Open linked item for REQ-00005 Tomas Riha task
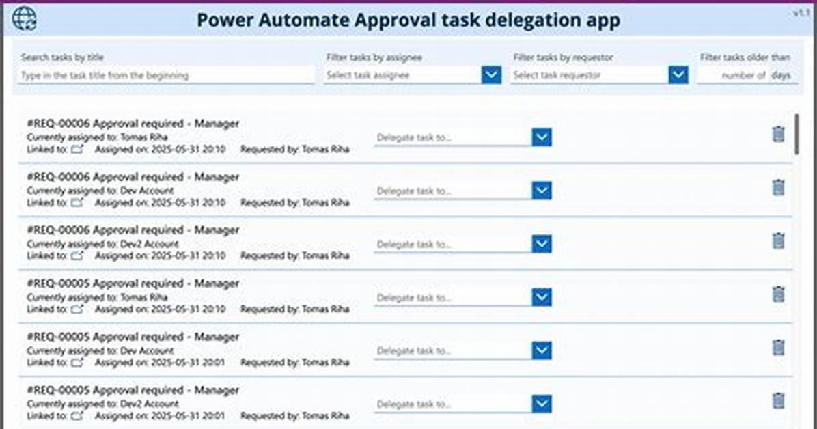Image resolution: width=817 pixels, height=429 pixels. coord(77,309)
